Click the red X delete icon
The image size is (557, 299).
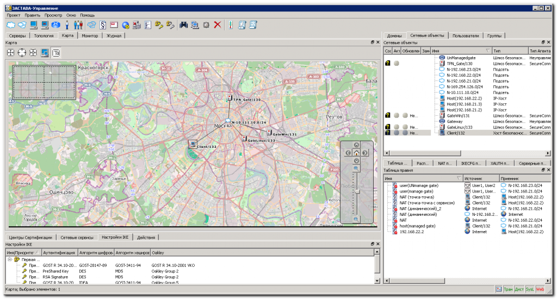pos(218,25)
